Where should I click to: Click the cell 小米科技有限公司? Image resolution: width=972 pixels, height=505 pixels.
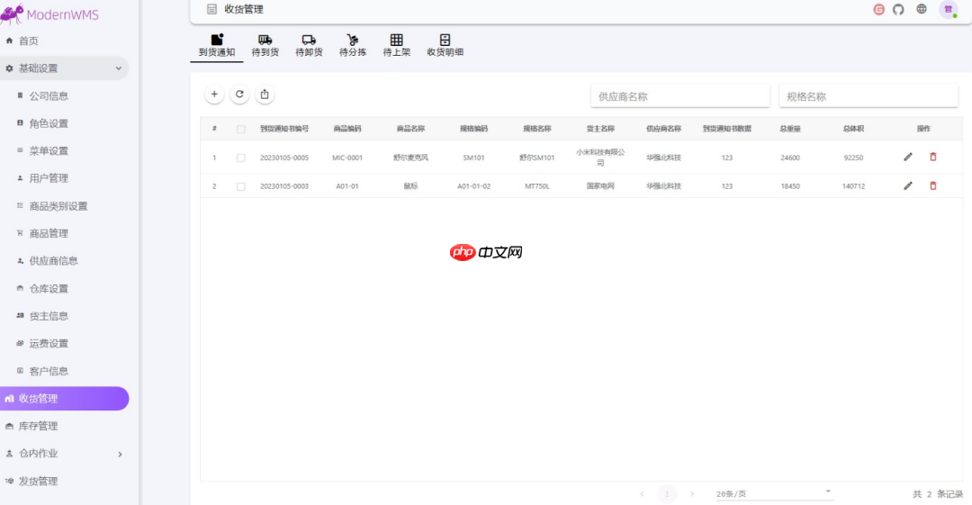(x=600, y=157)
